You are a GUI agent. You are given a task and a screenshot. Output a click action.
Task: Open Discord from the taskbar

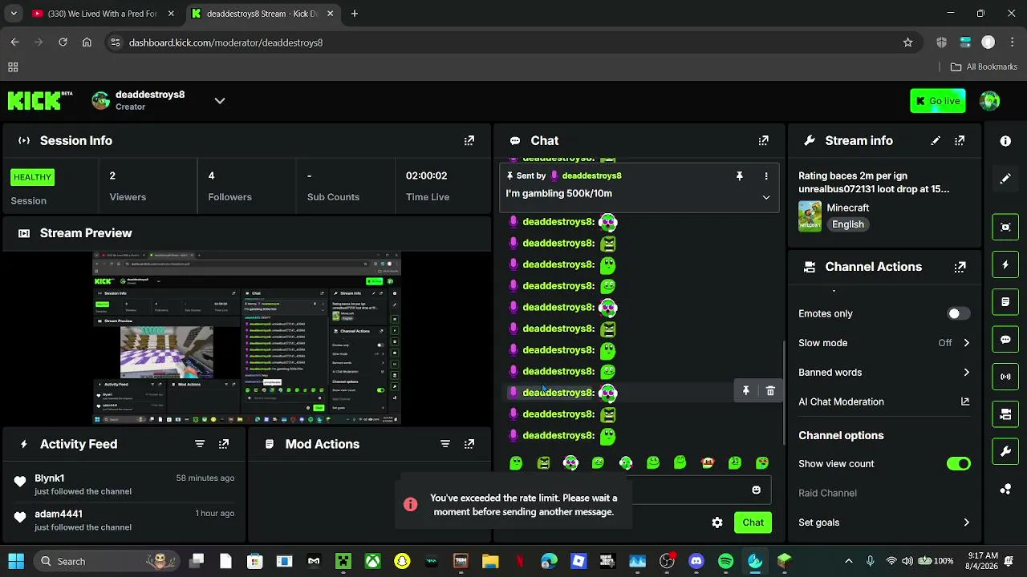coord(696,561)
